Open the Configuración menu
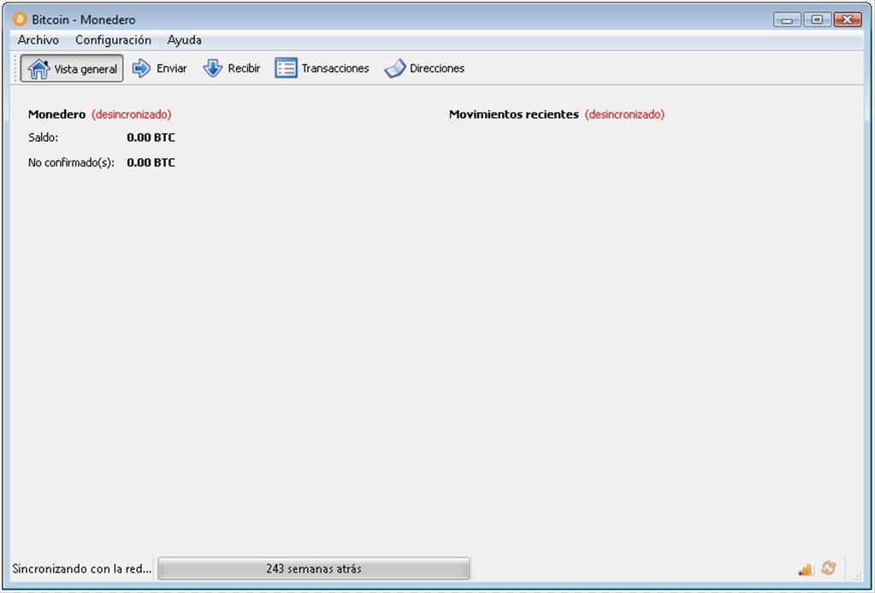This screenshot has height=593, width=875. coord(113,40)
